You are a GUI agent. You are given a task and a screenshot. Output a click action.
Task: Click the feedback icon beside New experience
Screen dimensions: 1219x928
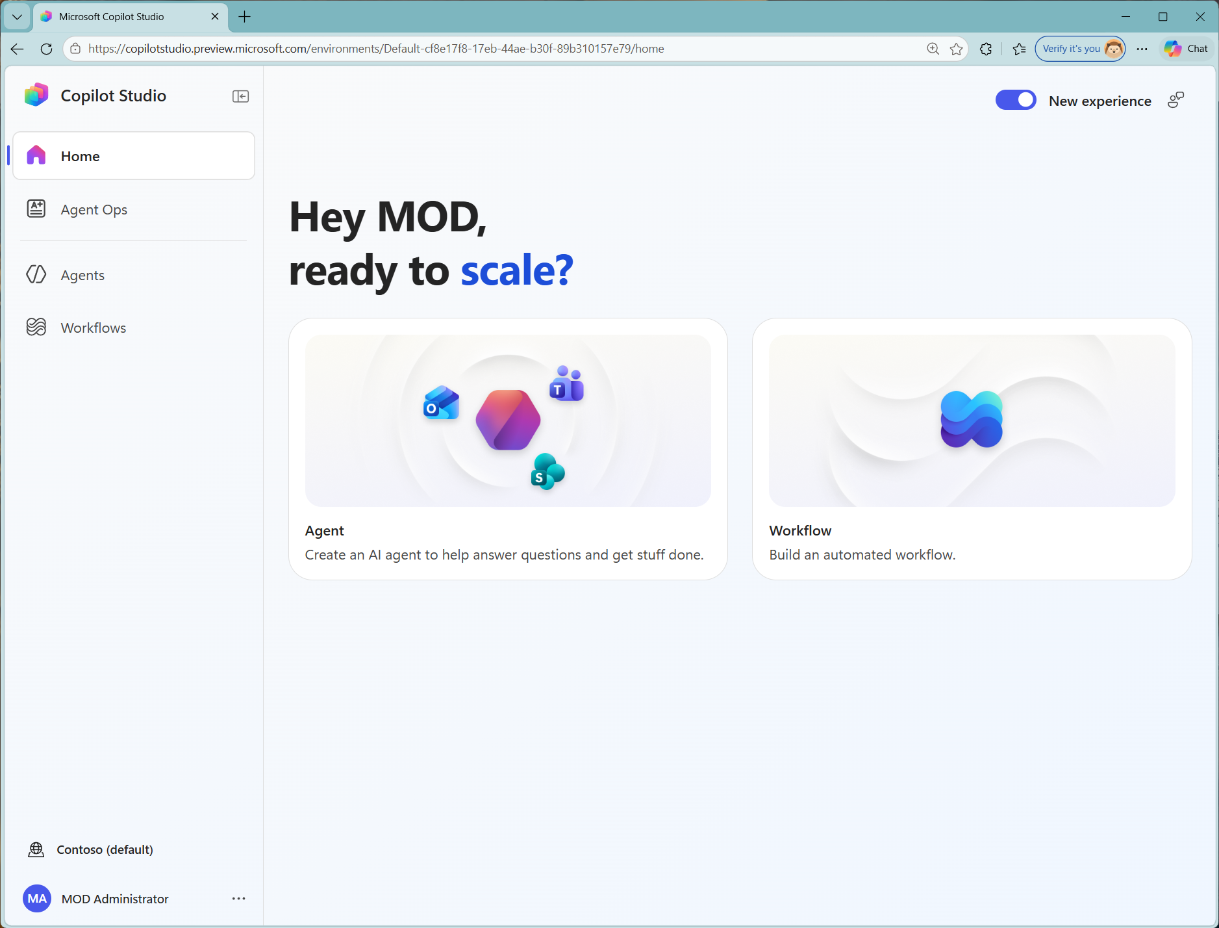[1176, 100]
